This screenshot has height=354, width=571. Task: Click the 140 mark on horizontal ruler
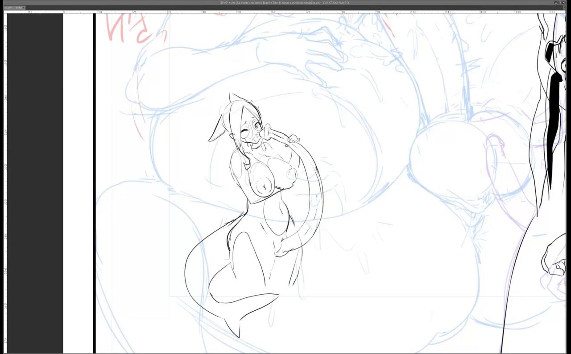(x=552, y=12)
